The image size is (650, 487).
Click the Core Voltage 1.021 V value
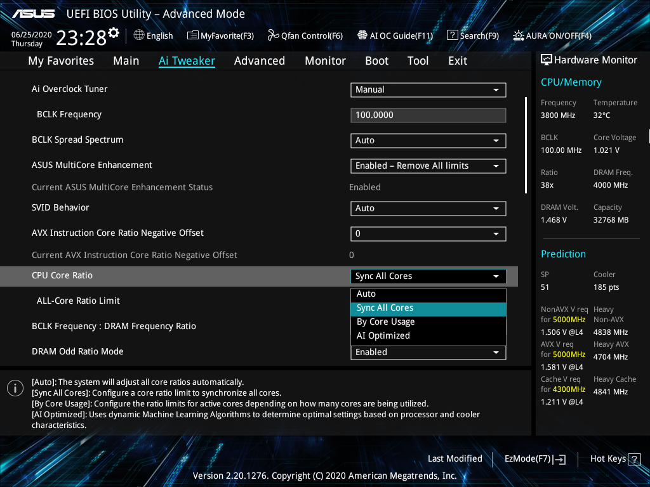tap(606, 150)
